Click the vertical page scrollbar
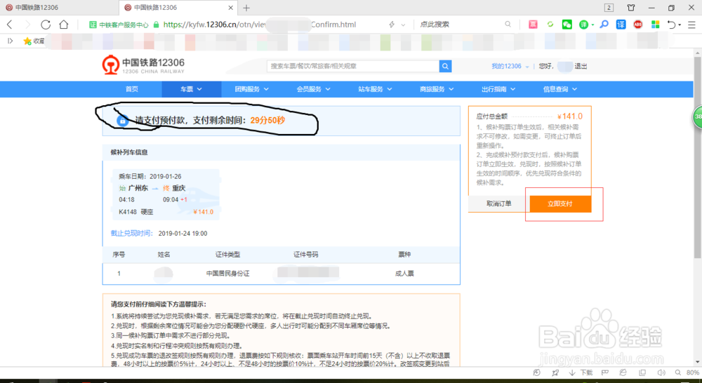 click(x=697, y=156)
